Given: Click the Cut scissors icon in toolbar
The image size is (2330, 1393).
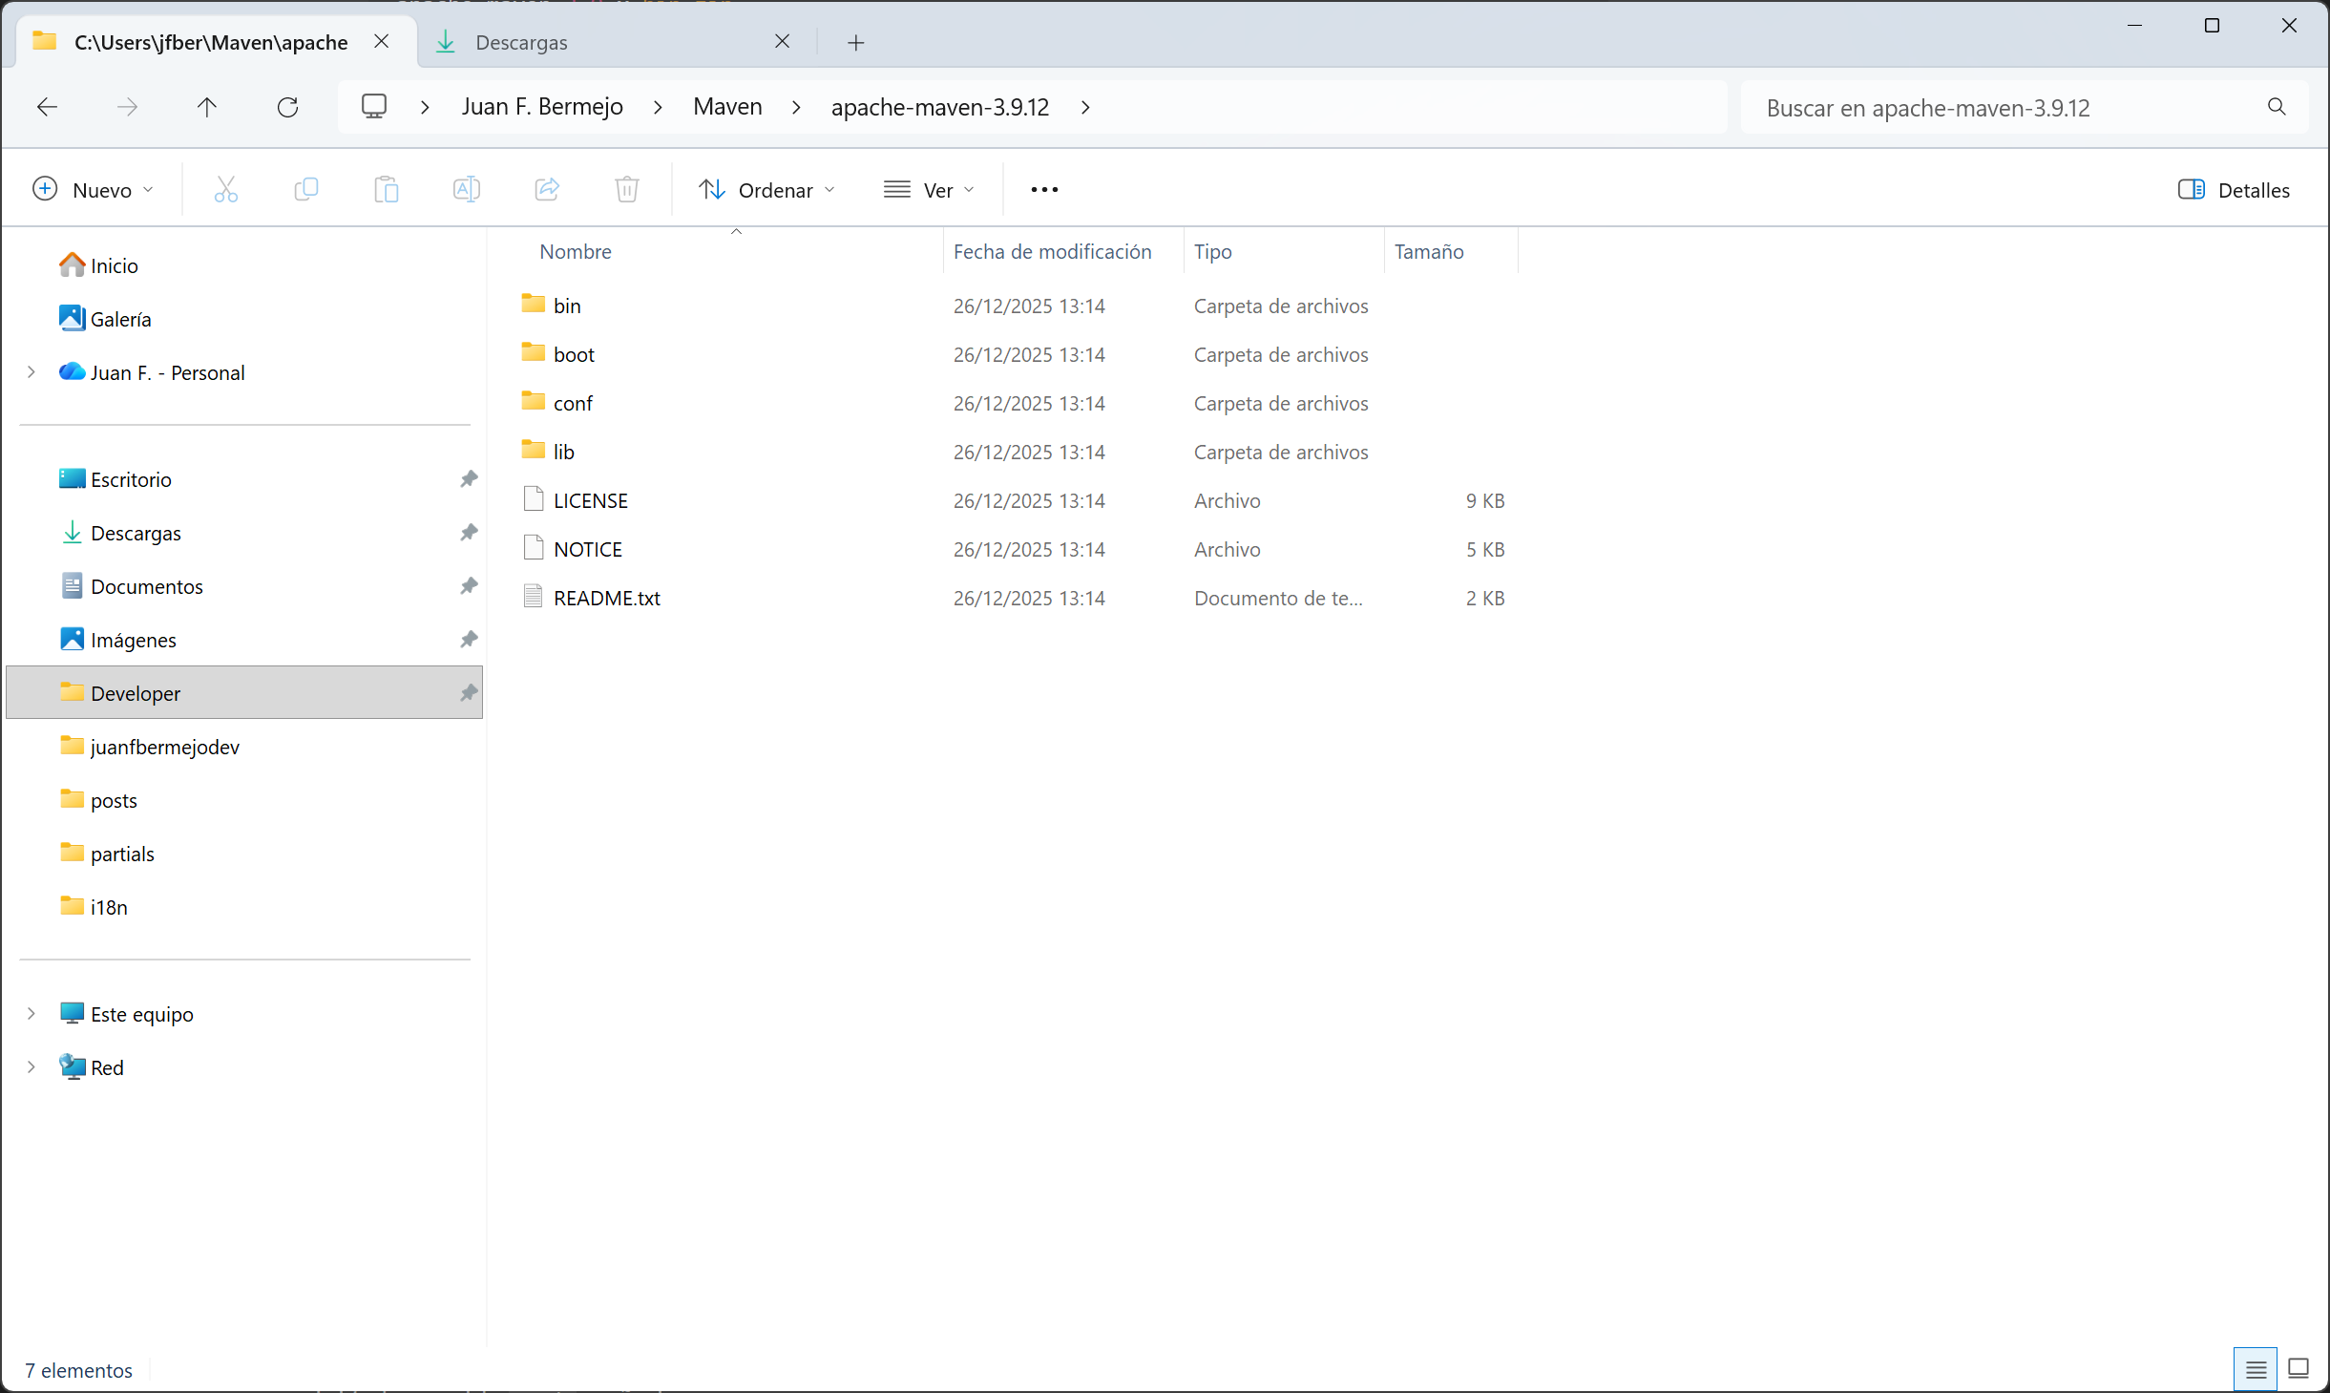Looking at the screenshot, I should (225, 189).
